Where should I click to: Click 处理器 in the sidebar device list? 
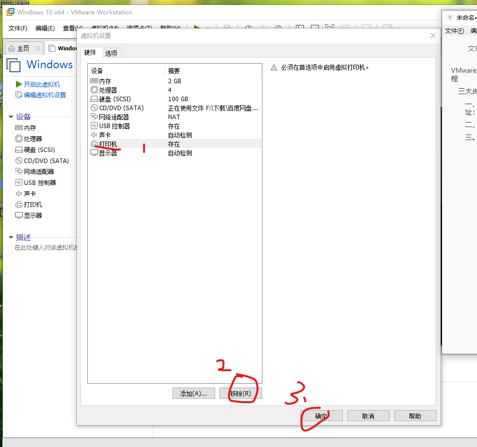pyautogui.click(x=33, y=139)
